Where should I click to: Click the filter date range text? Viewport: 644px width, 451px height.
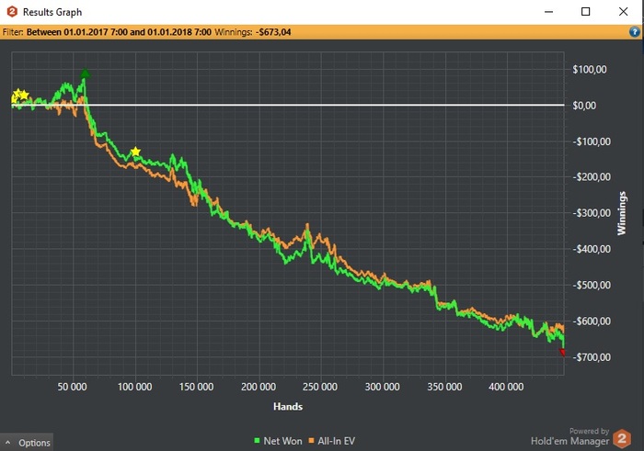tap(119, 32)
